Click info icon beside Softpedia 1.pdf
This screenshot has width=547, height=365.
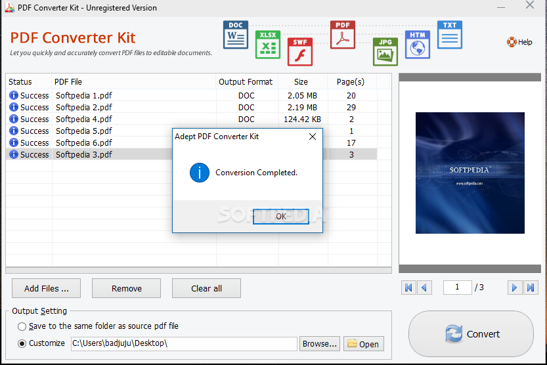(x=14, y=95)
